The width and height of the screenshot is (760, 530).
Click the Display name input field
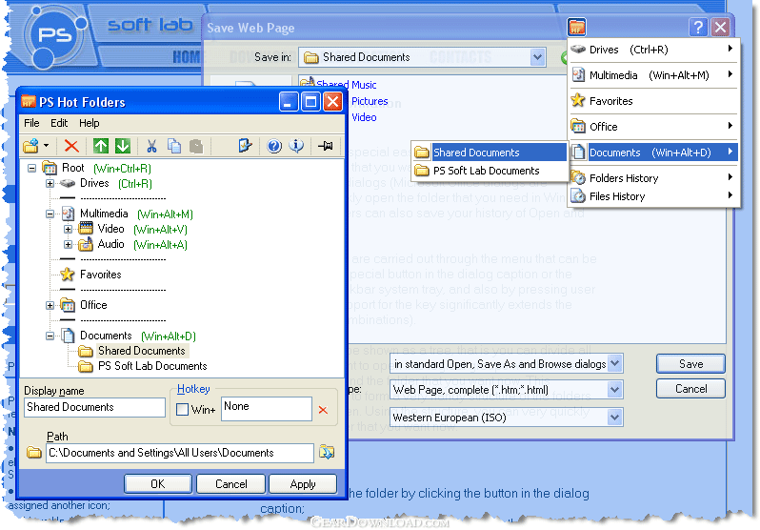tap(94, 407)
